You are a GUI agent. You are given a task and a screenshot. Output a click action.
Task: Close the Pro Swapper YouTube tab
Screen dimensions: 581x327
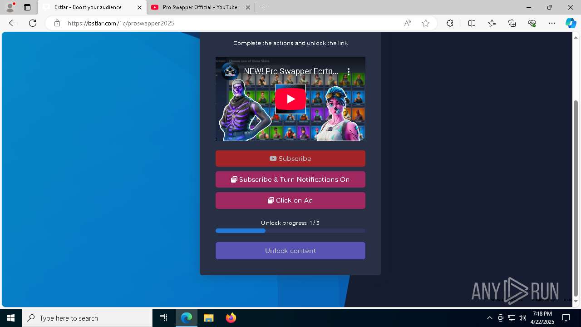pyautogui.click(x=248, y=7)
